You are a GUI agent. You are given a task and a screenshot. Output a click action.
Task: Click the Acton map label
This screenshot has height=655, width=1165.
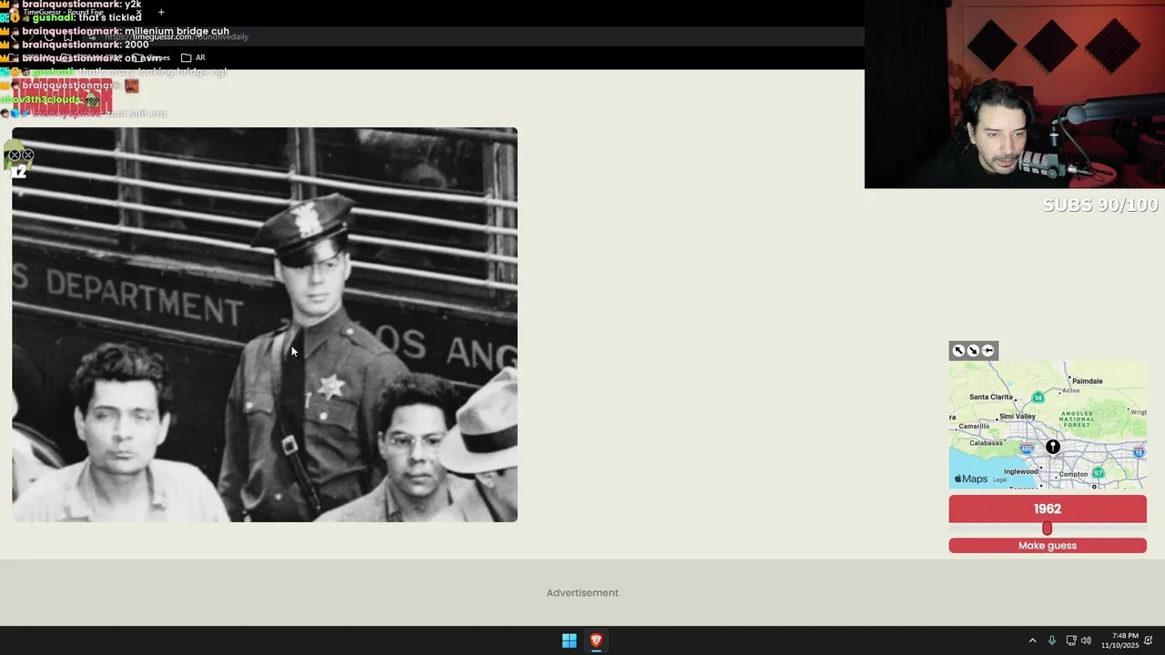tap(1071, 391)
